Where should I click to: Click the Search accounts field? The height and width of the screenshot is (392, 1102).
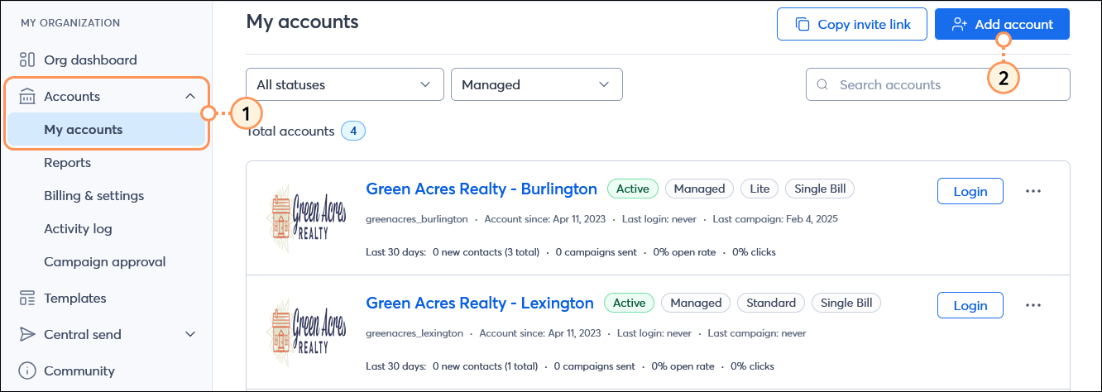pos(937,84)
